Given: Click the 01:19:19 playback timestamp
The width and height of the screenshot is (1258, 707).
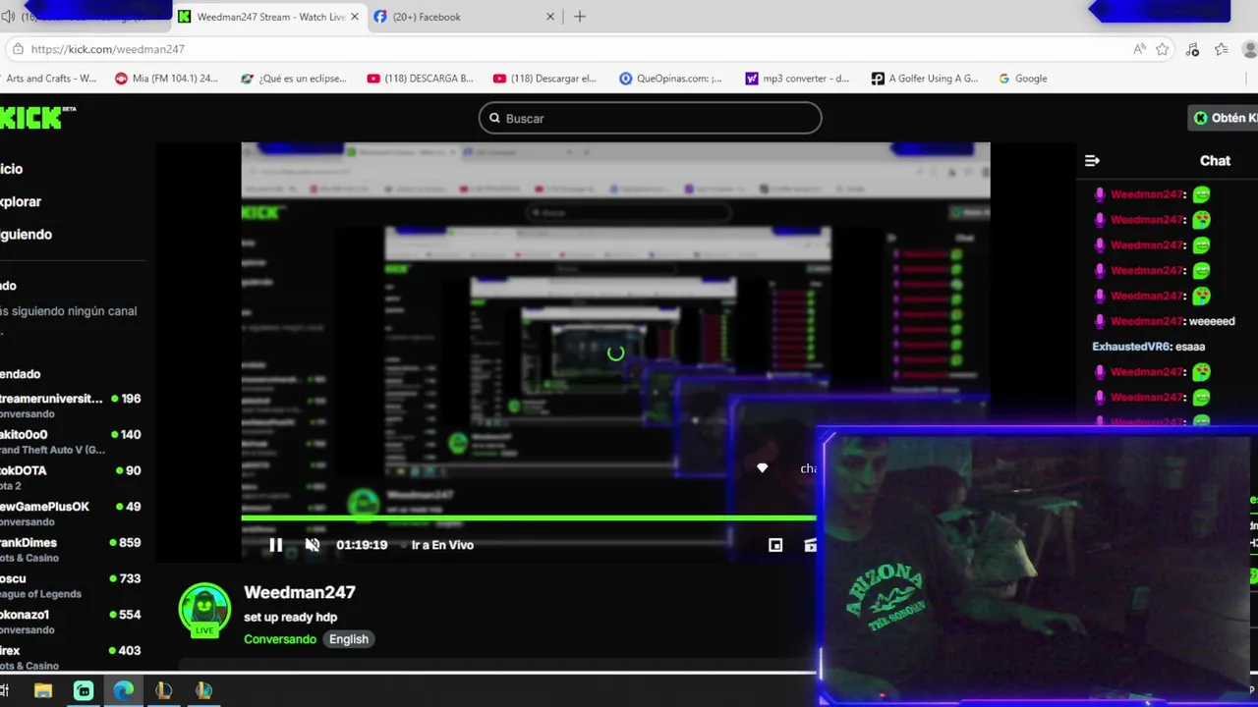Looking at the screenshot, I should 362,545.
